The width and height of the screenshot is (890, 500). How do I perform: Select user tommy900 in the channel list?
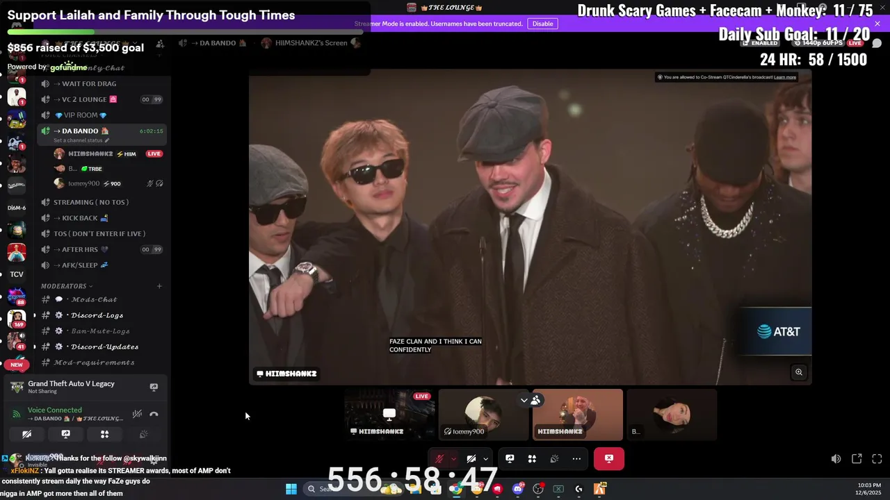[x=108, y=183]
